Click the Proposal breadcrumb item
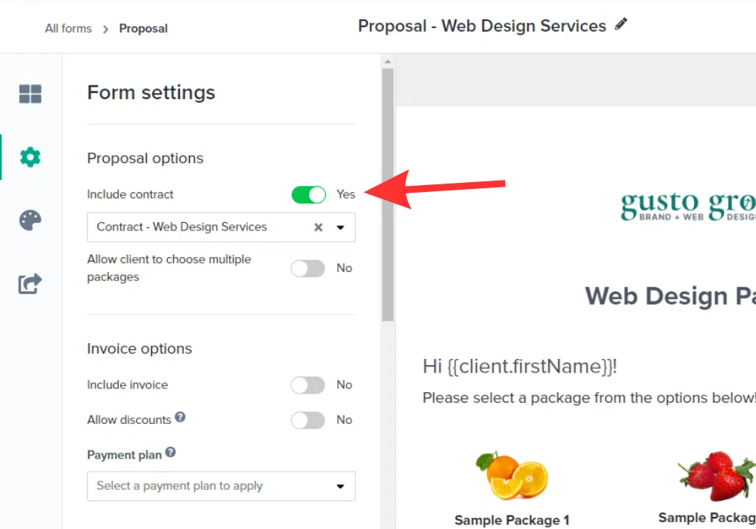Screen dimensions: 756x529 [x=144, y=29]
